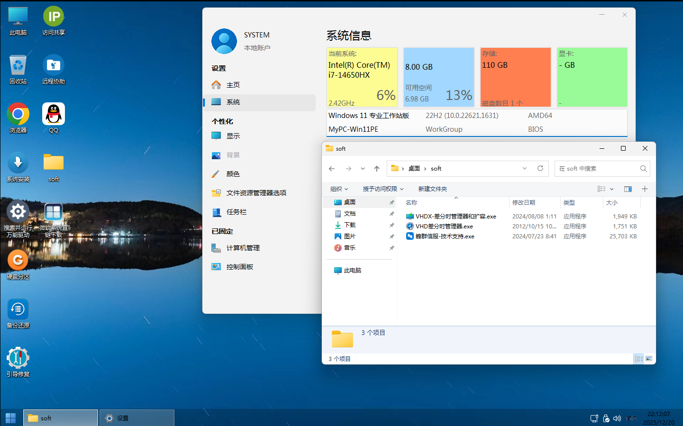Viewport: 683px width, 426px height.
Task: Switch to large icons view in status bar
Action: coord(649,359)
